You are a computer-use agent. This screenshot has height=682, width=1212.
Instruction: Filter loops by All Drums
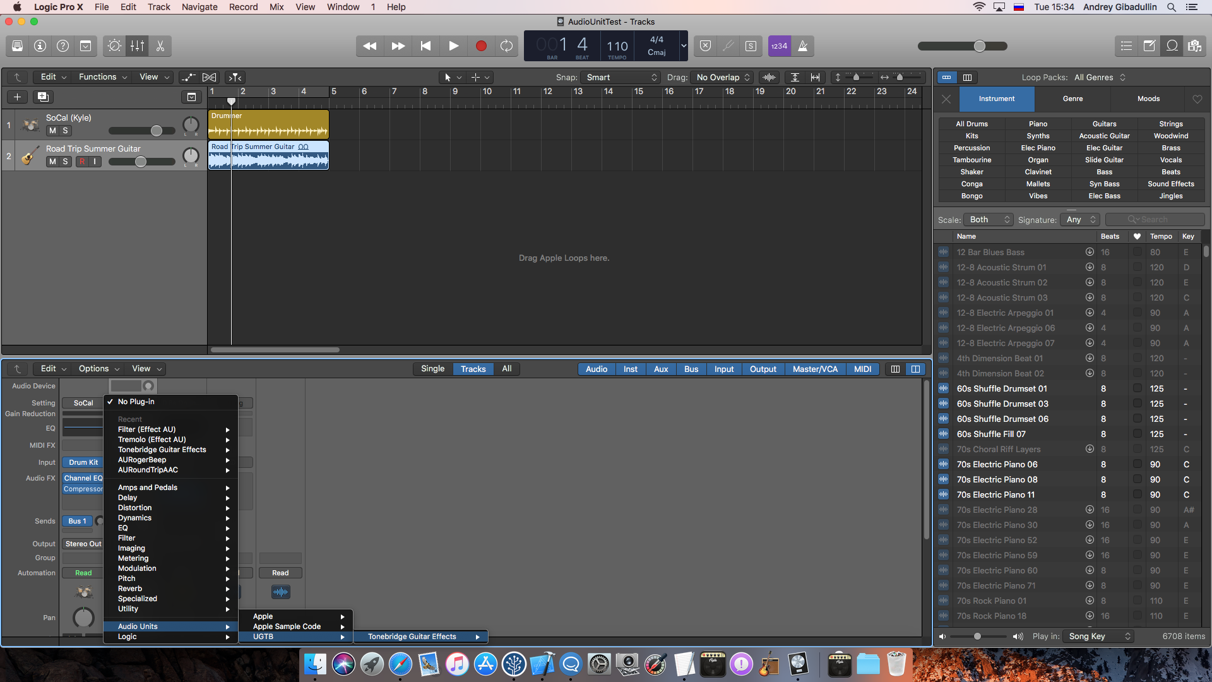pyautogui.click(x=971, y=124)
